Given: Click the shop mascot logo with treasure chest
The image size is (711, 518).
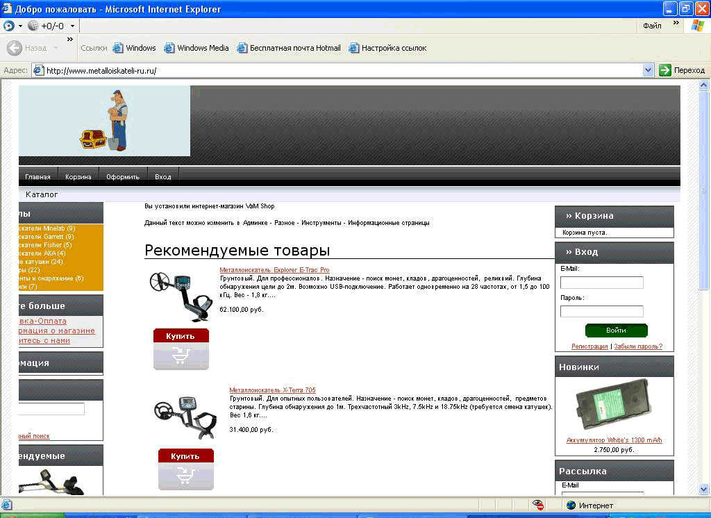Looking at the screenshot, I should tap(104, 121).
